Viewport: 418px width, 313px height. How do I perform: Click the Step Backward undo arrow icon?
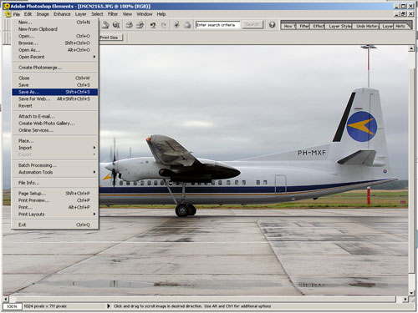click(153, 25)
